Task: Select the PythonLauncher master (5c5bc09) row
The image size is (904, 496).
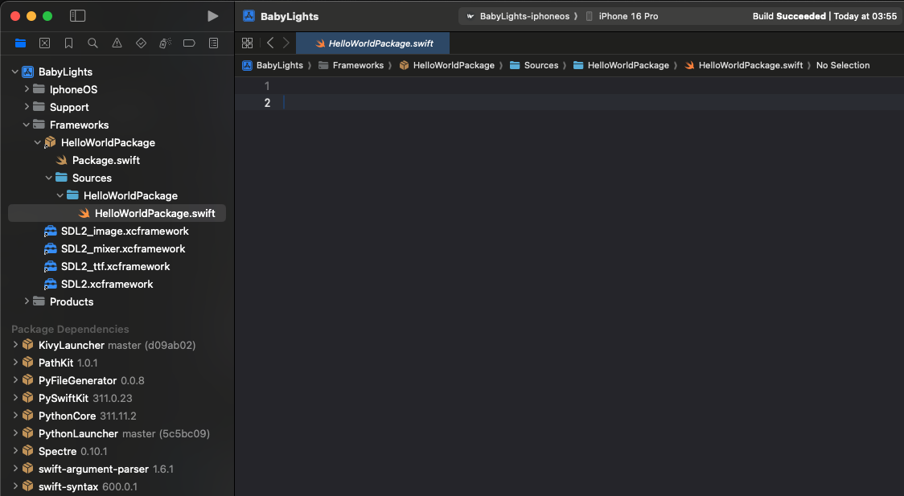Action: coord(117,433)
